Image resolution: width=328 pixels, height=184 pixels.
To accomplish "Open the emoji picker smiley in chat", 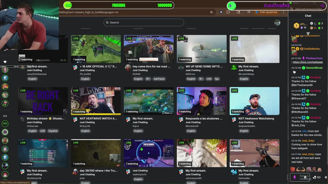I will click(x=305, y=177).
